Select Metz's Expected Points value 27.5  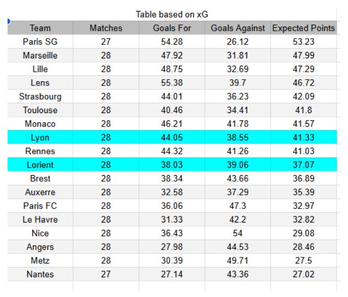pos(303,261)
